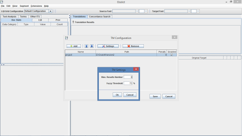This screenshot has height=136, width=242.
Task: Close the TM Configuration window
Action: coord(175,37)
